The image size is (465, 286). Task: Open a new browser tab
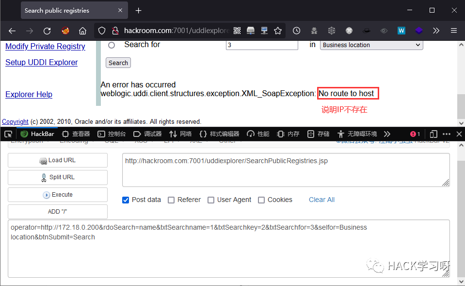139,11
